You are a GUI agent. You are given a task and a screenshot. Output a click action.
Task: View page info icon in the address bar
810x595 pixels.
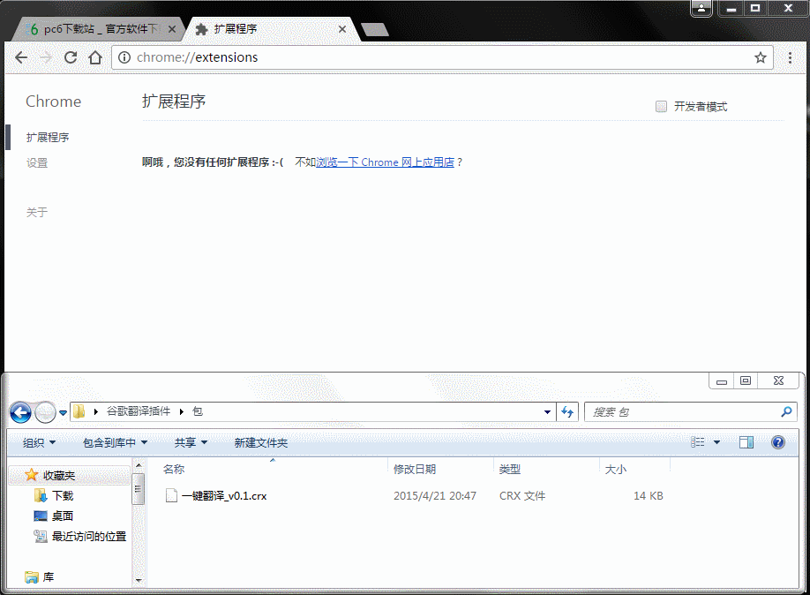tap(124, 56)
